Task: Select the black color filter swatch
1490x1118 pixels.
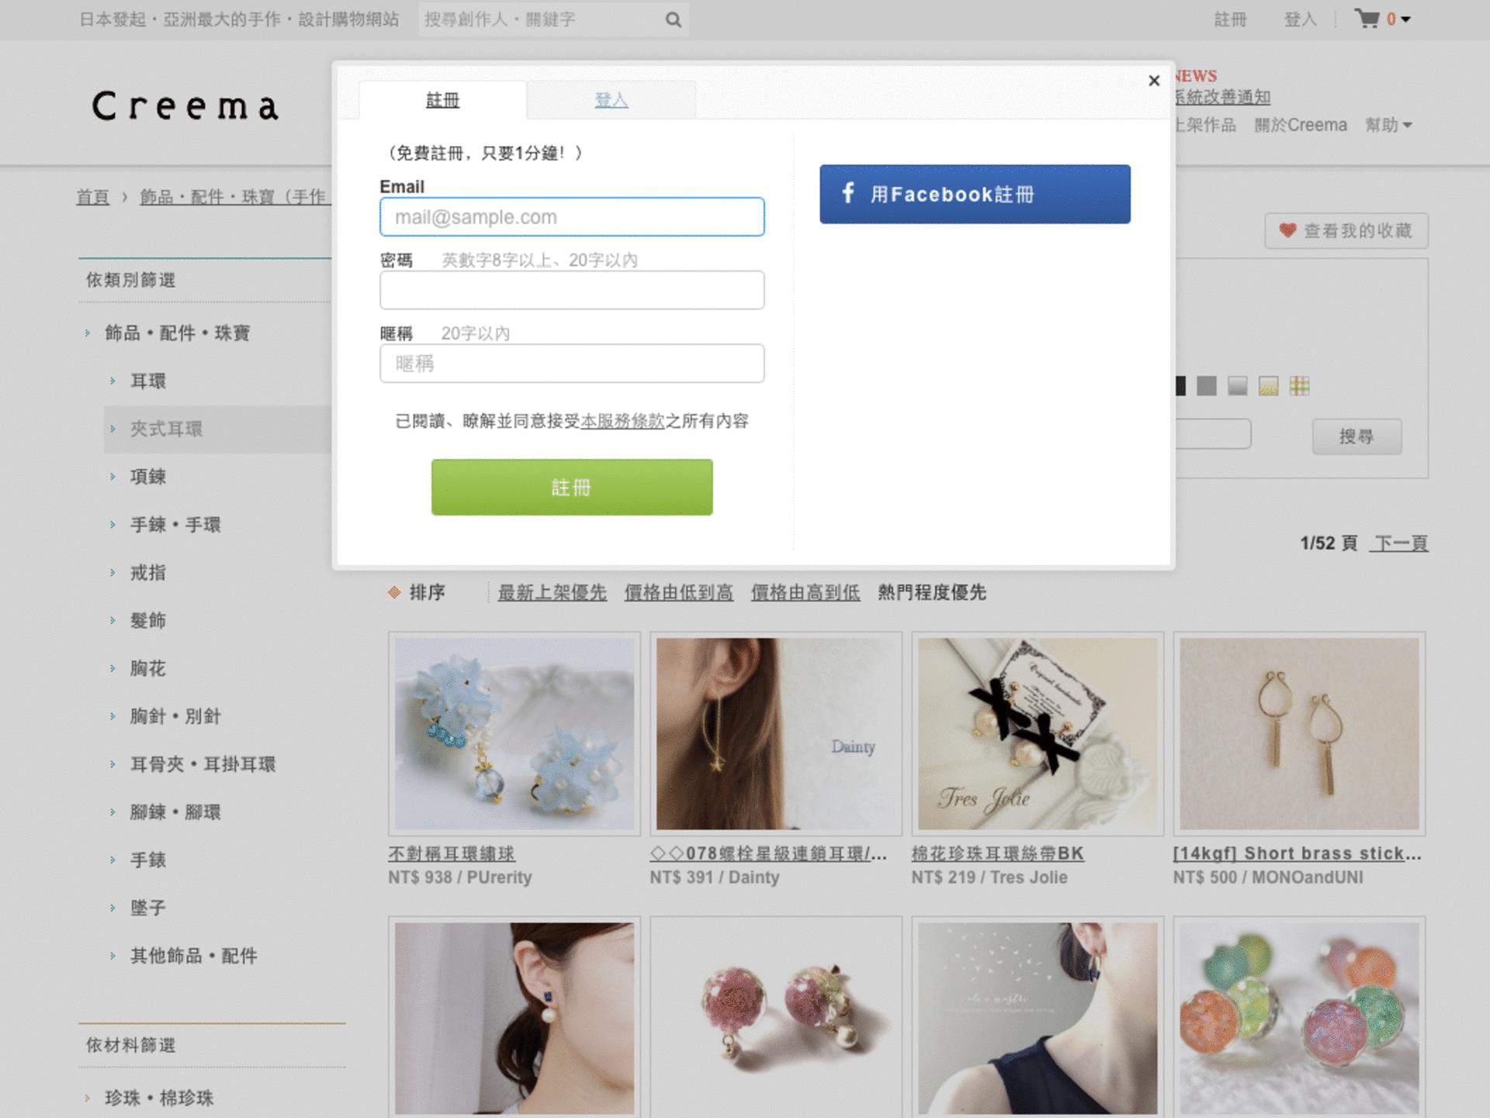Action: pyautogui.click(x=1182, y=386)
